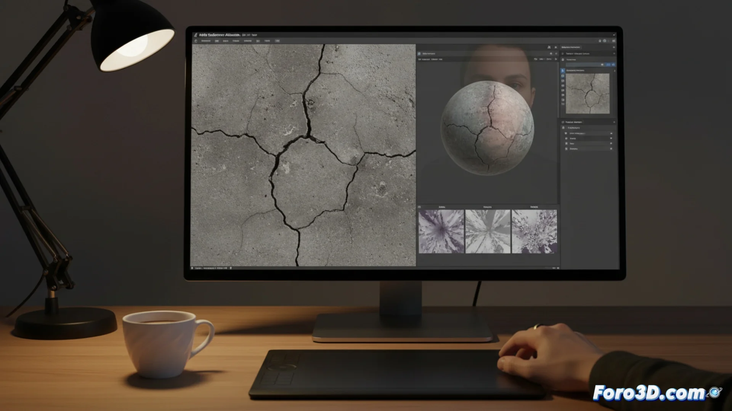Expand the dropdown arrow on the upper properties panel row
The image size is (732, 411).
pyautogui.click(x=614, y=54)
